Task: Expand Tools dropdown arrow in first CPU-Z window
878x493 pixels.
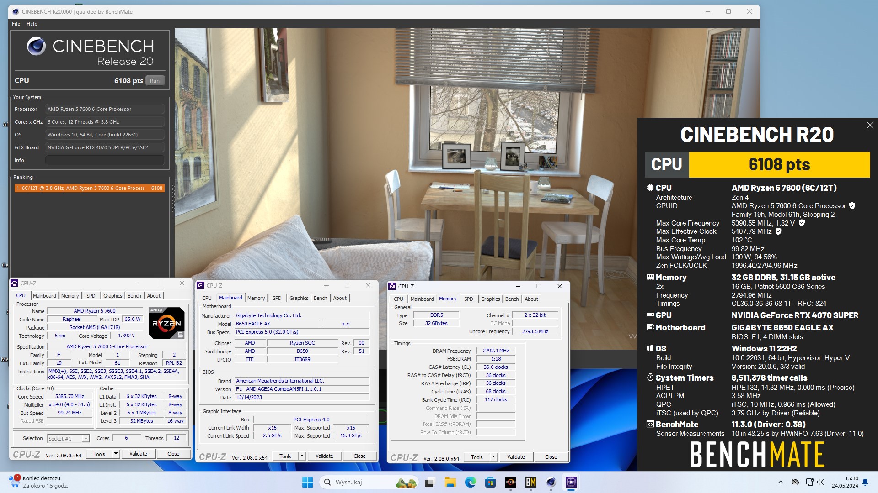Action: (116, 454)
